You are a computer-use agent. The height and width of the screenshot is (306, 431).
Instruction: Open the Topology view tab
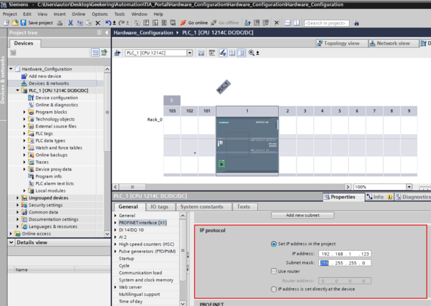[x=341, y=43]
